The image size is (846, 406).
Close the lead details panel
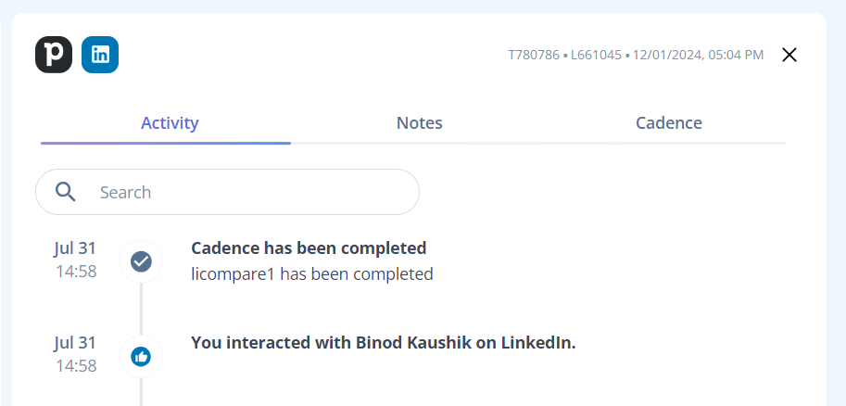[x=789, y=55]
